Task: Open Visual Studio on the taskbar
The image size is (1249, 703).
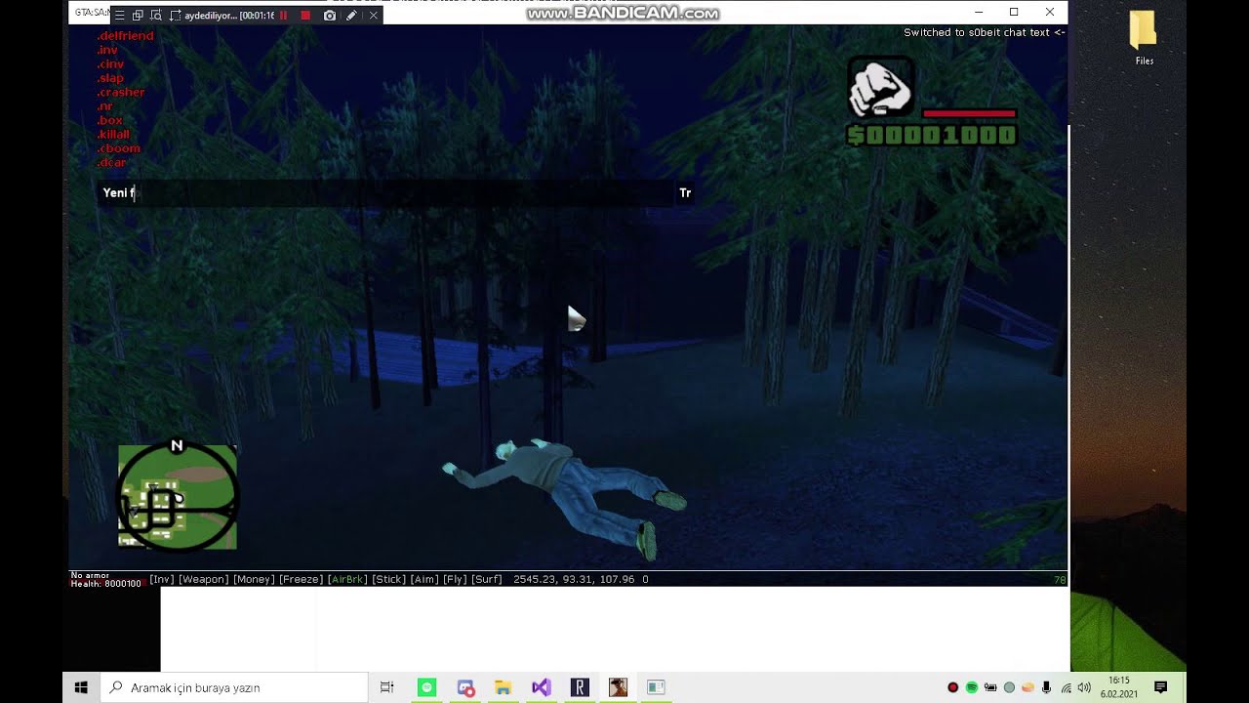Action: 542,687
